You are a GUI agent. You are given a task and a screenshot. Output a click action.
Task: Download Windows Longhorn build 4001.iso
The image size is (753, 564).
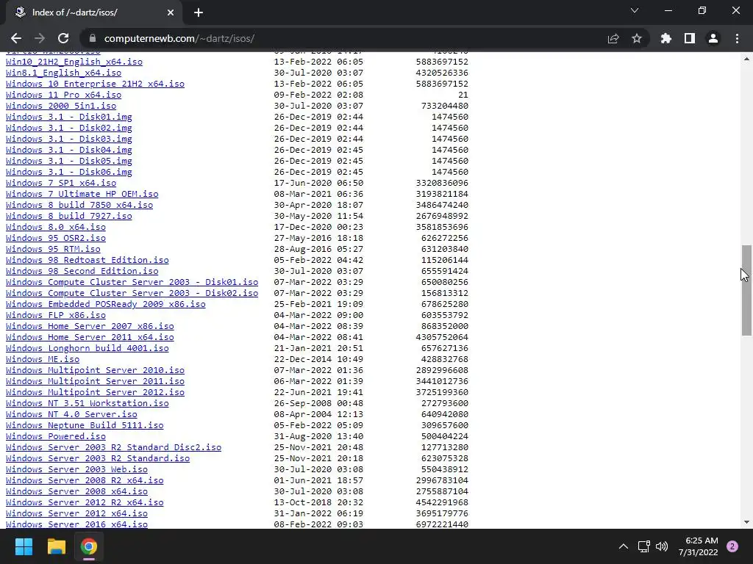(88, 349)
